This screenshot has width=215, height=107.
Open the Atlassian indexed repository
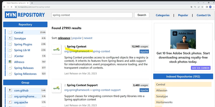click(162, 90)
